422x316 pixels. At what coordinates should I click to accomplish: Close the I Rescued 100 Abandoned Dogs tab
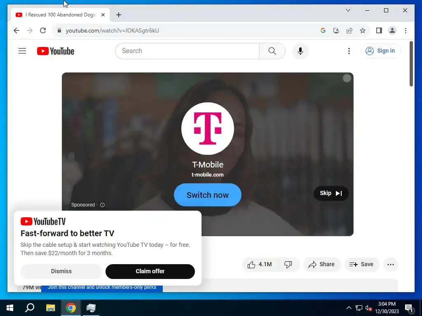(x=103, y=15)
